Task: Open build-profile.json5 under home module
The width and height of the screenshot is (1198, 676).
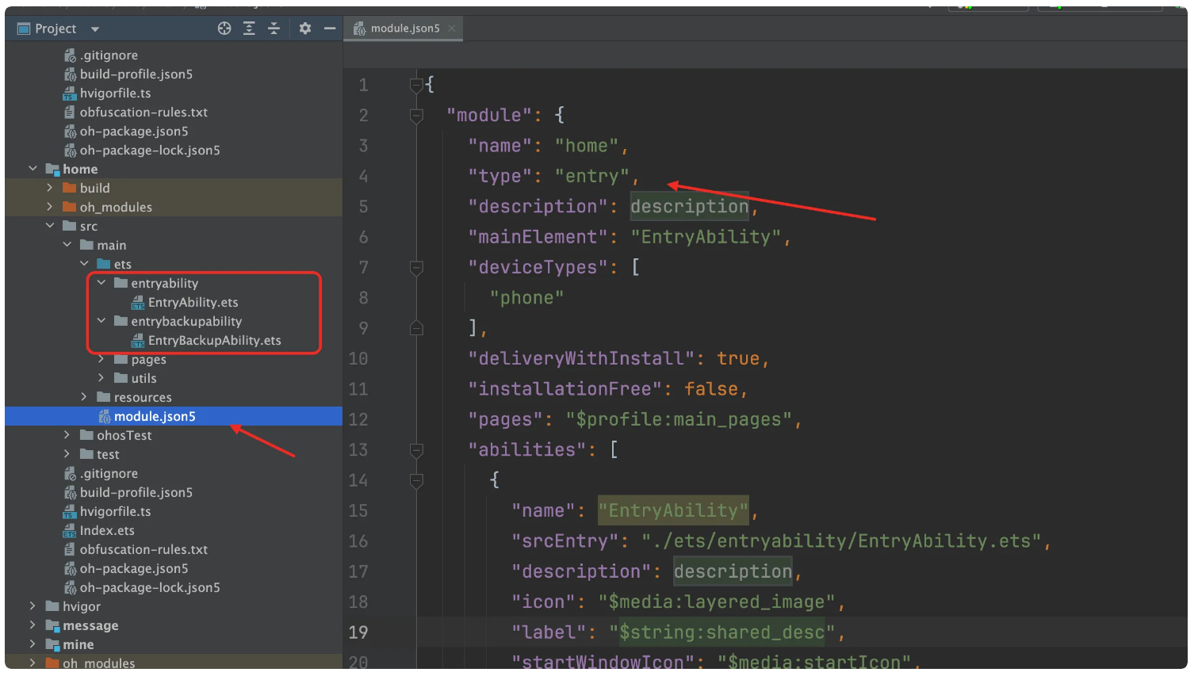Action: click(136, 492)
